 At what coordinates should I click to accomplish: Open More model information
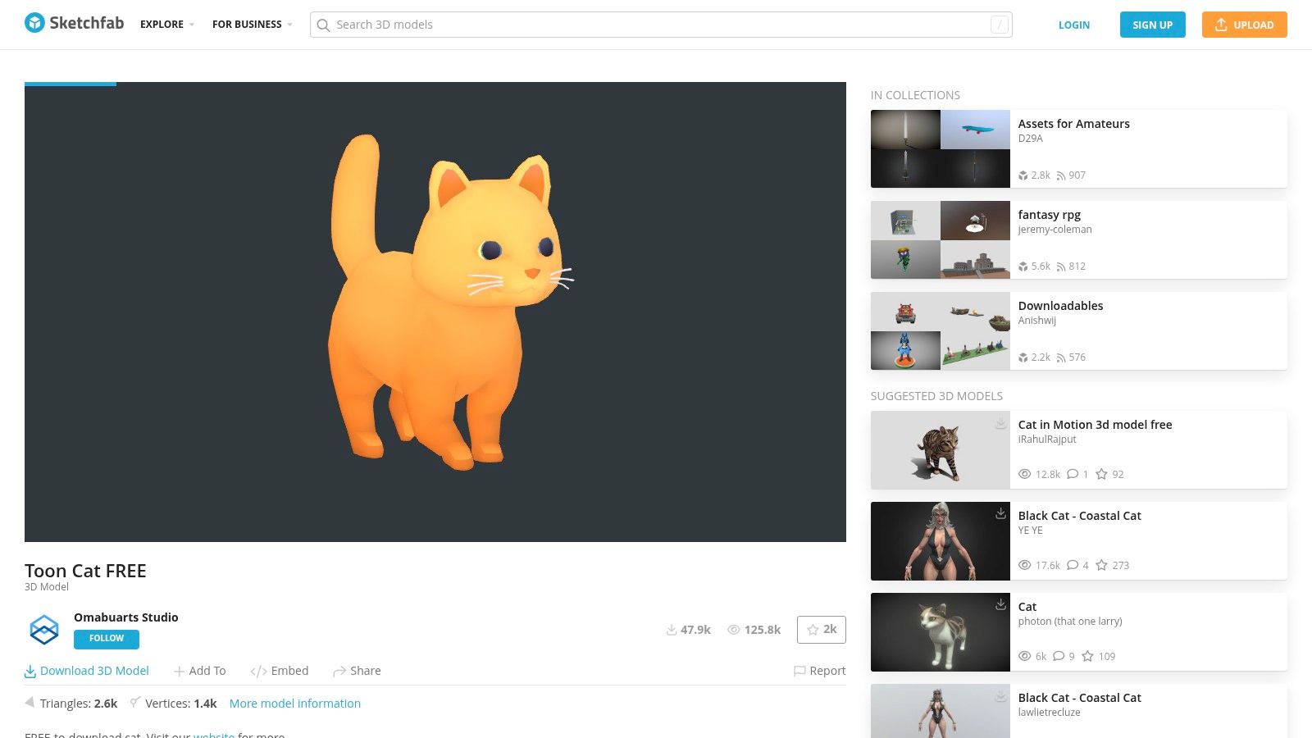(x=295, y=704)
